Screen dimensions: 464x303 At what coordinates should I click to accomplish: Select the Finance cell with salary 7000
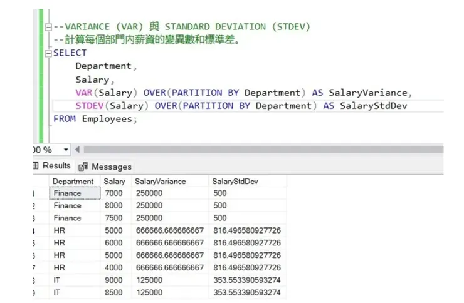75,193
